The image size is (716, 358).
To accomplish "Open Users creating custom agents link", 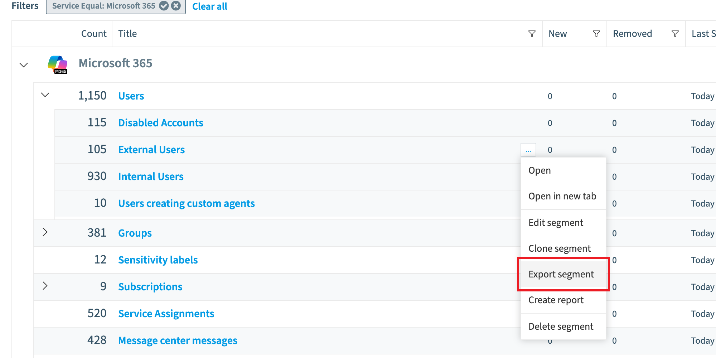I will click(x=187, y=203).
